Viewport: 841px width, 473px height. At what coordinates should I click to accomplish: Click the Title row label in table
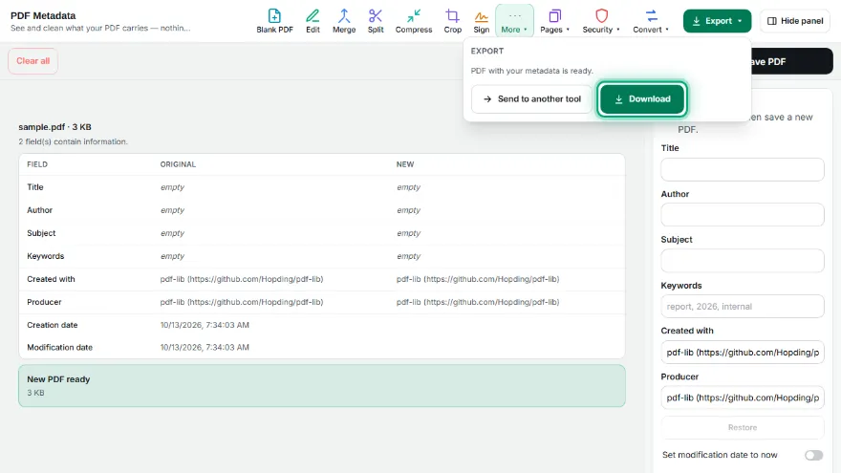[35, 187]
